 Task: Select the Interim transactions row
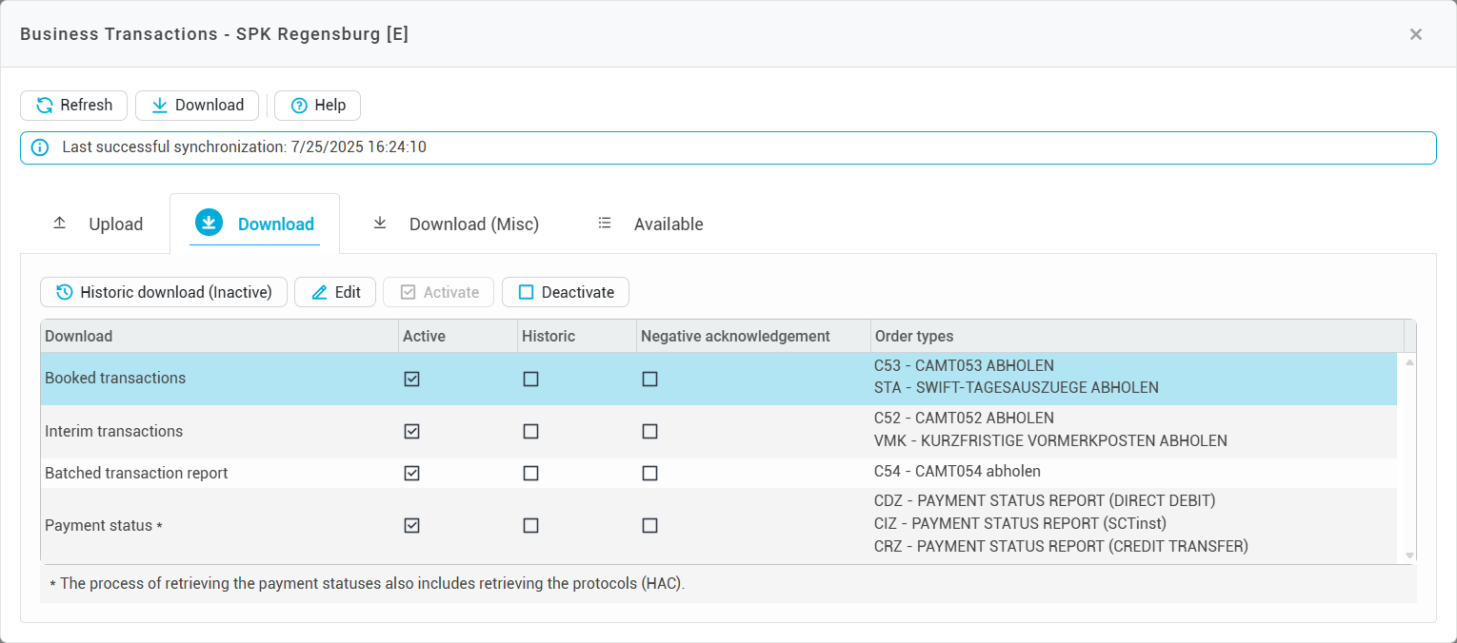click(x=114, y=431)
